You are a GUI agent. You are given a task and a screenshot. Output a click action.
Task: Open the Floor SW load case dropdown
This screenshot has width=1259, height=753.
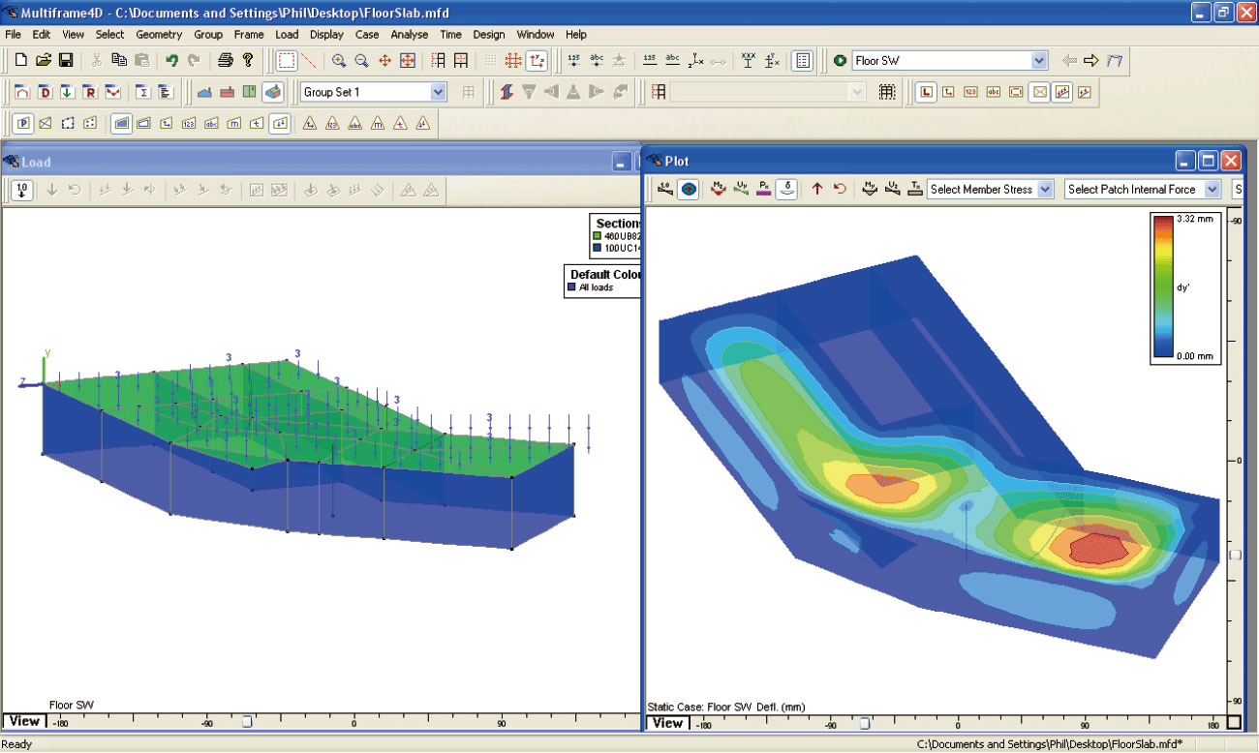(1039, 60)
